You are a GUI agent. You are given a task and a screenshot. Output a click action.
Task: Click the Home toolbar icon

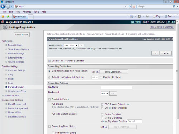(x=132, y=16)
